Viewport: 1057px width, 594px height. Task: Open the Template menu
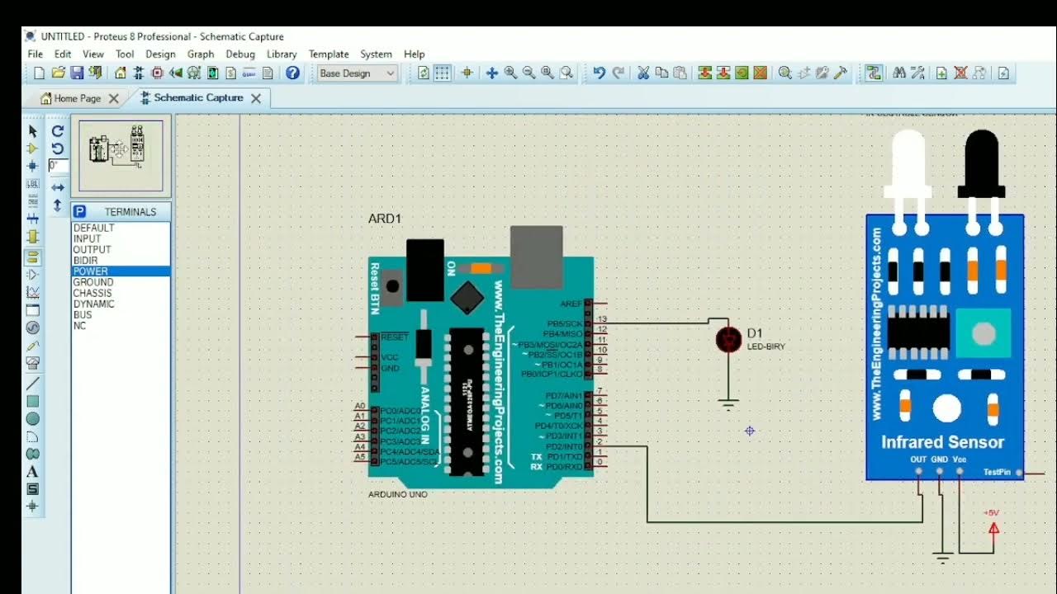click(329, 54)
